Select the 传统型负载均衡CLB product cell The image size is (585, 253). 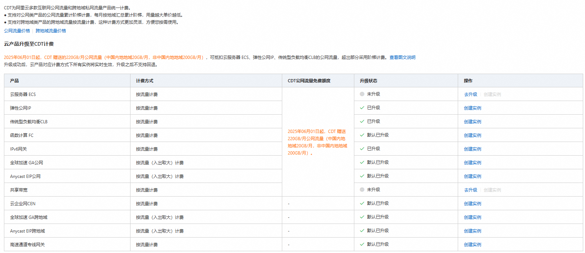click(x=67, y=122)
